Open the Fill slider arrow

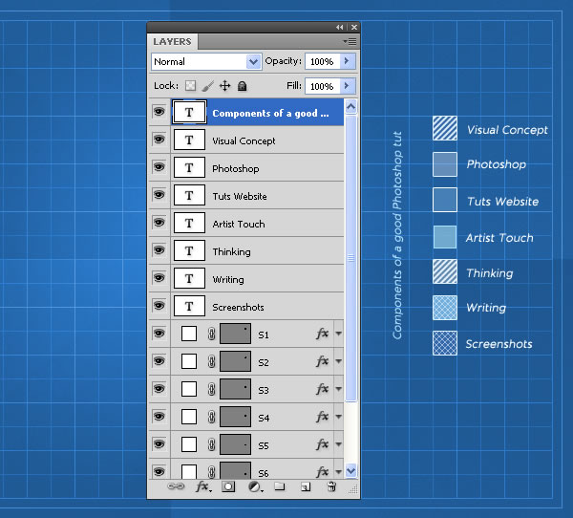point(348,86)
